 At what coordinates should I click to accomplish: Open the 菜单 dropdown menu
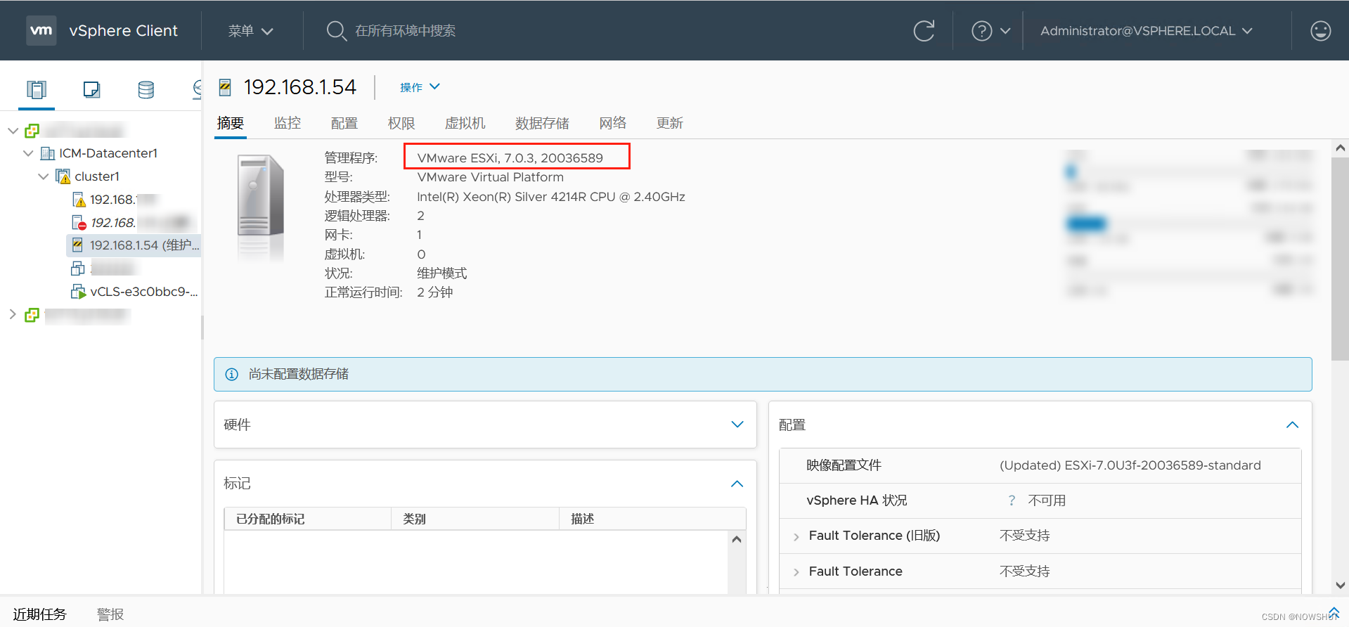250,31
